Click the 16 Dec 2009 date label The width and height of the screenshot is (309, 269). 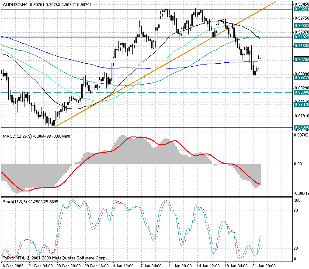(13, 265)
